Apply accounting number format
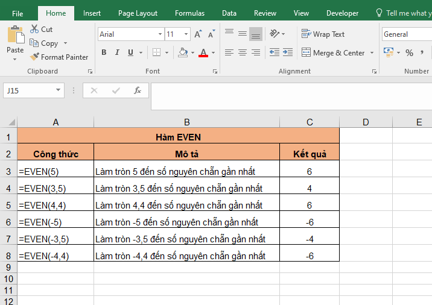The image size is (432, 305). point(389,52)
